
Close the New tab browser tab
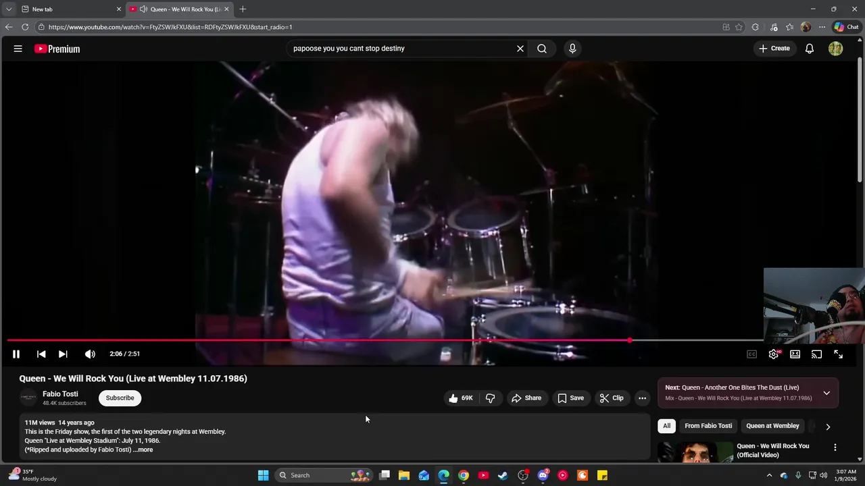[119, 9]
